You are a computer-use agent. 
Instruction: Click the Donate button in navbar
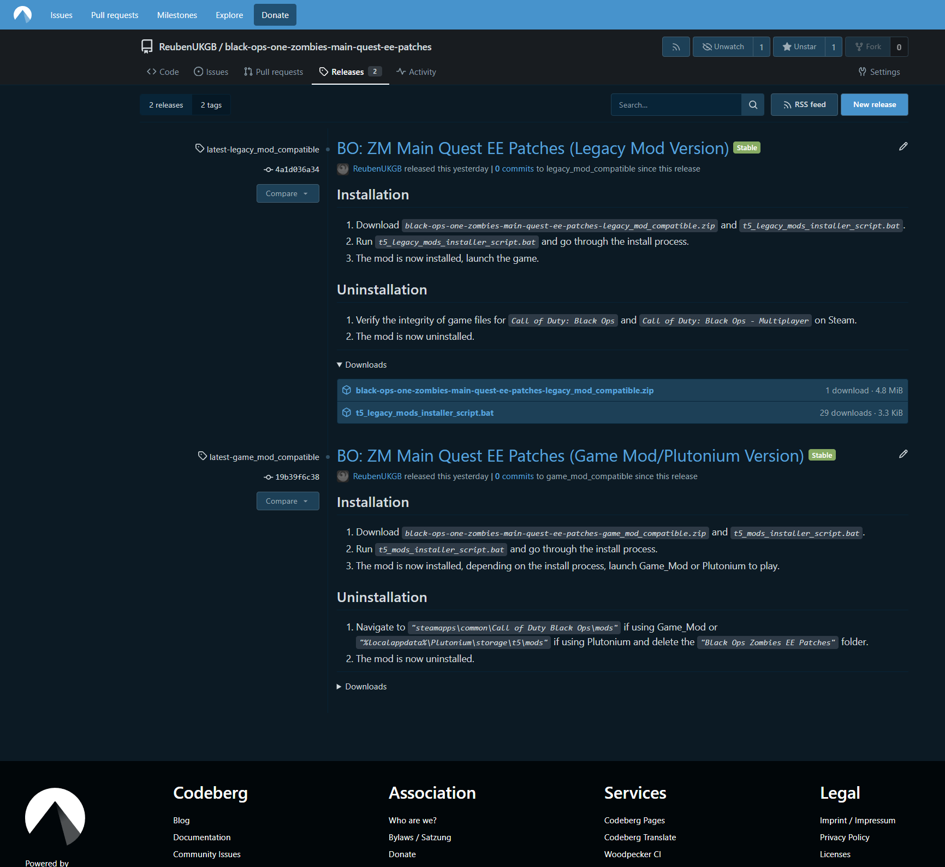point(275,15)
